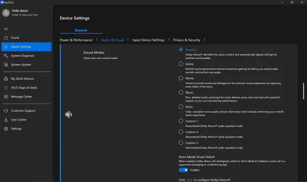Open Customer Support page

[26, 110]
